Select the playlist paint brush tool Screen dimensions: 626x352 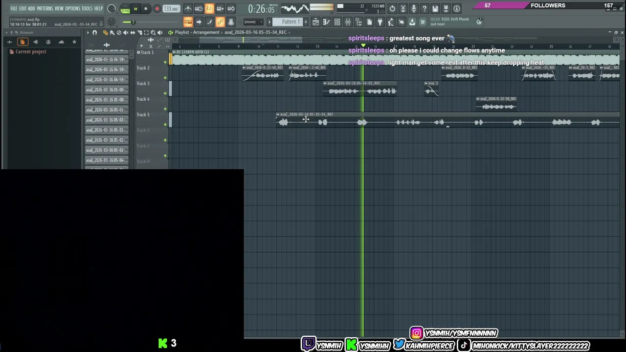tap(112, 32)
